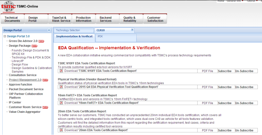262x135 pixels.
Task: Collapse the Design Portal side panel
Action: pos(49,30)
